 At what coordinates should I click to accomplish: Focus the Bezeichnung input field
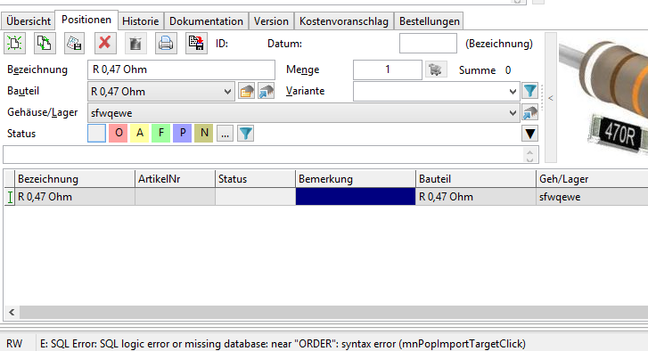pos(181,69)
